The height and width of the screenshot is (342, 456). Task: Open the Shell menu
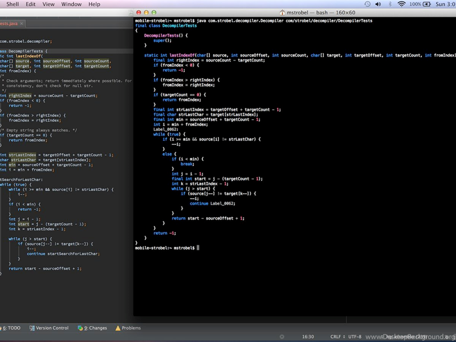13,4
